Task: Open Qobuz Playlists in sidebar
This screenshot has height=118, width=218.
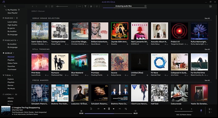Action: [11, 60]
